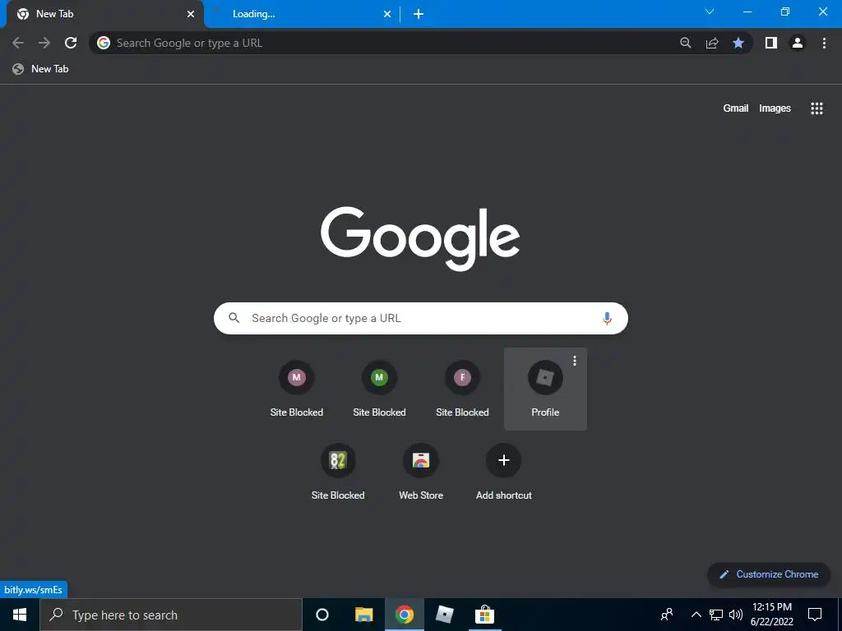Click the Customize Chrome button
842x631 pixels.
click(769, 574)
